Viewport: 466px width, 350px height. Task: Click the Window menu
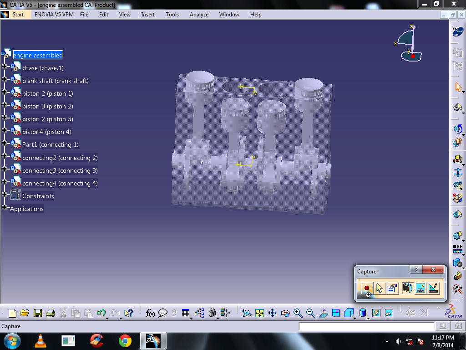pyautogui.click(x=229, y=14)
